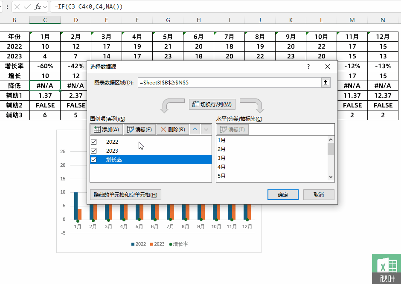Click the 辅助3 row label cell

click(x=15, y=115)
